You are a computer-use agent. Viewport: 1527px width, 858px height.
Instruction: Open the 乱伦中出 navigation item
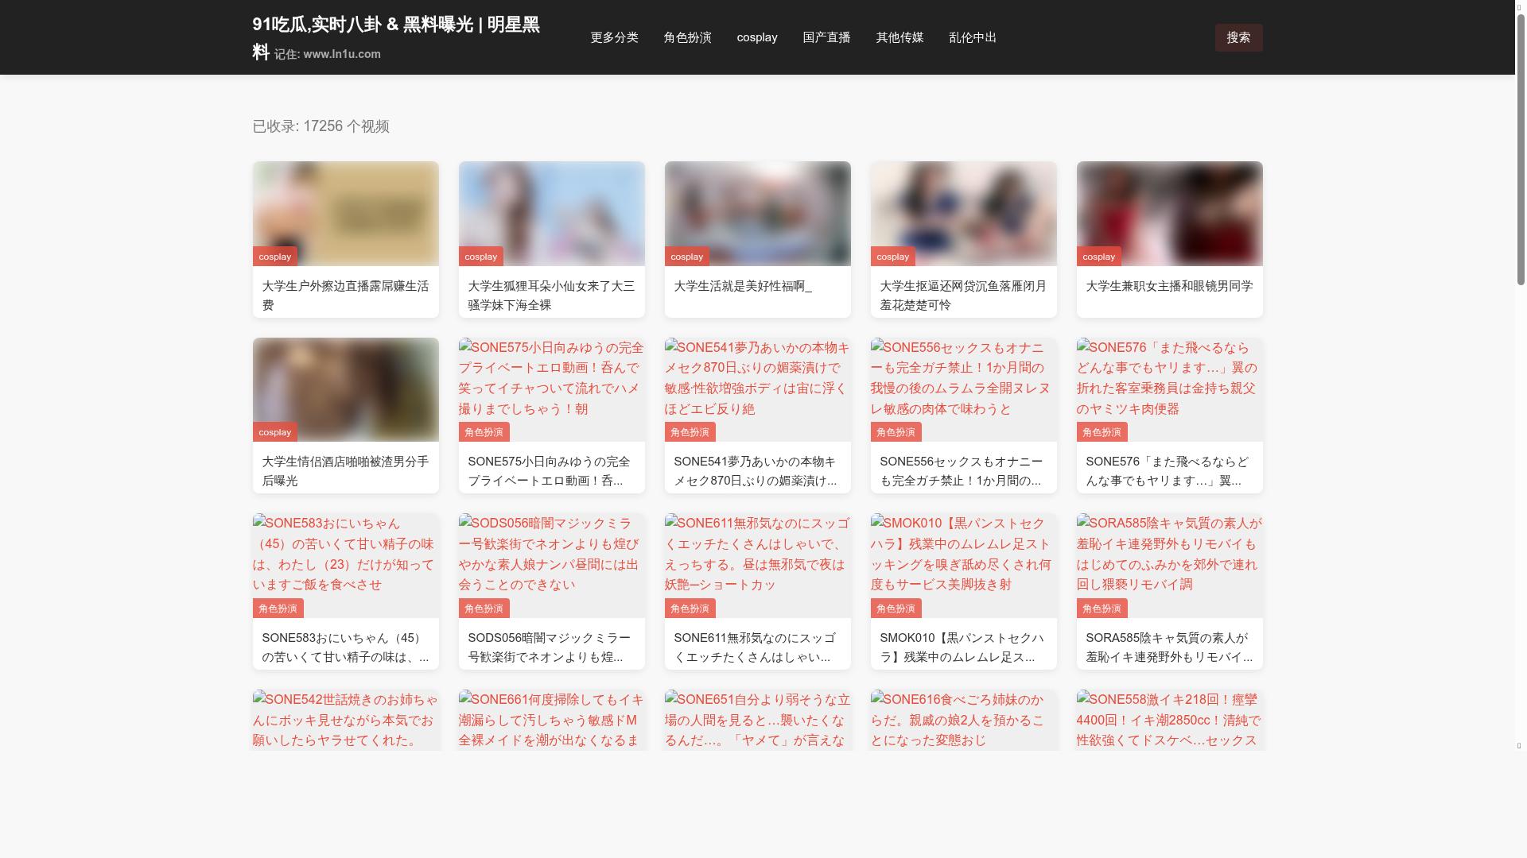click(x=972, y=37)
